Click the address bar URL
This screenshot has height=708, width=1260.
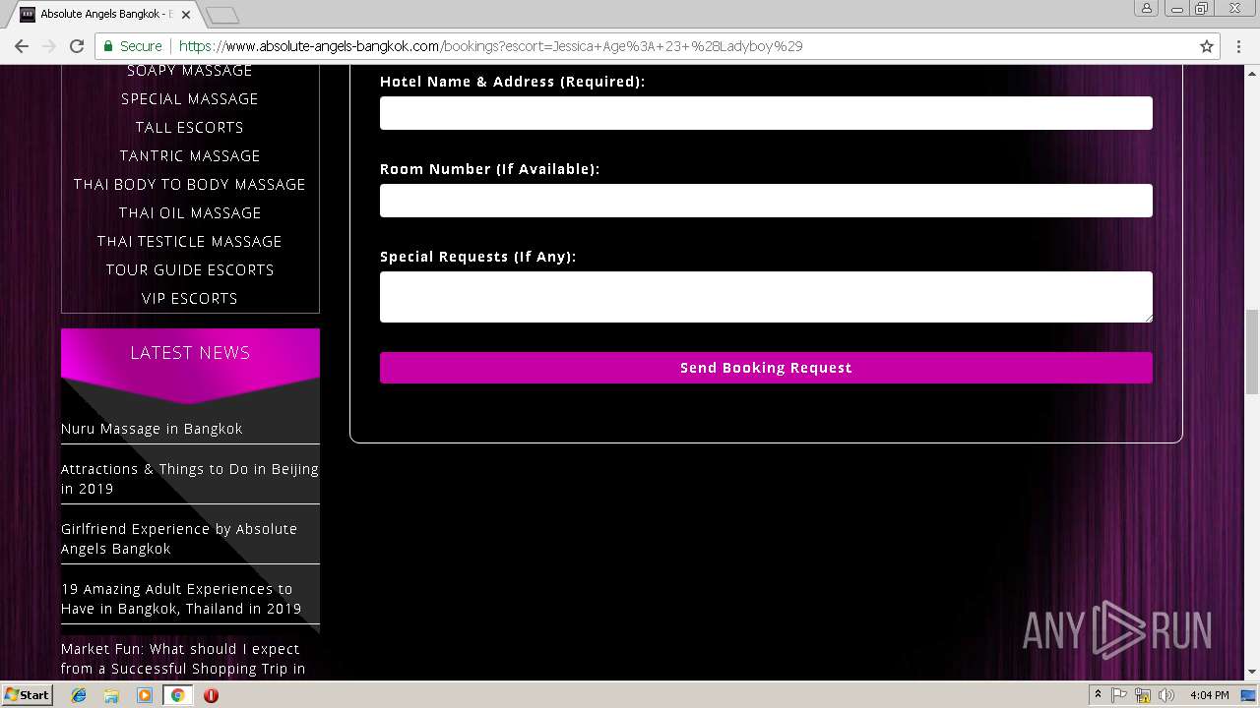[x=490, y=46]
